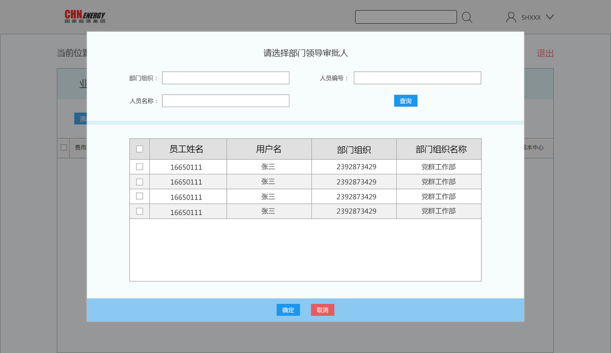Click the user avatar icon beside SHXXX

click(511, 17)
